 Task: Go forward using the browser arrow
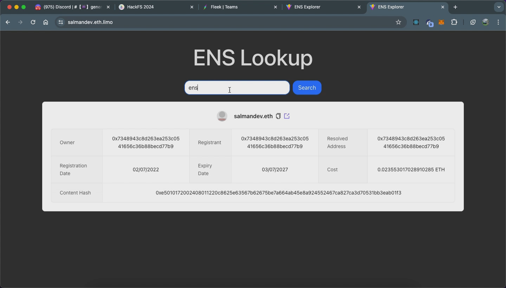click(x=20, y=22)
